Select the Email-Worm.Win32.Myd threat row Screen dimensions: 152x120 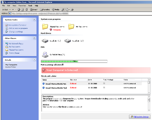click(x=92, y=88)
